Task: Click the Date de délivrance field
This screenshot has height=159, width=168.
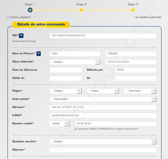Action: (66, 70)
